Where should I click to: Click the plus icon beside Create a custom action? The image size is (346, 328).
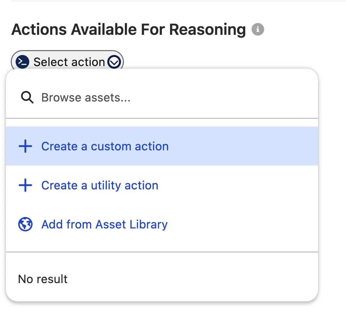25,146
